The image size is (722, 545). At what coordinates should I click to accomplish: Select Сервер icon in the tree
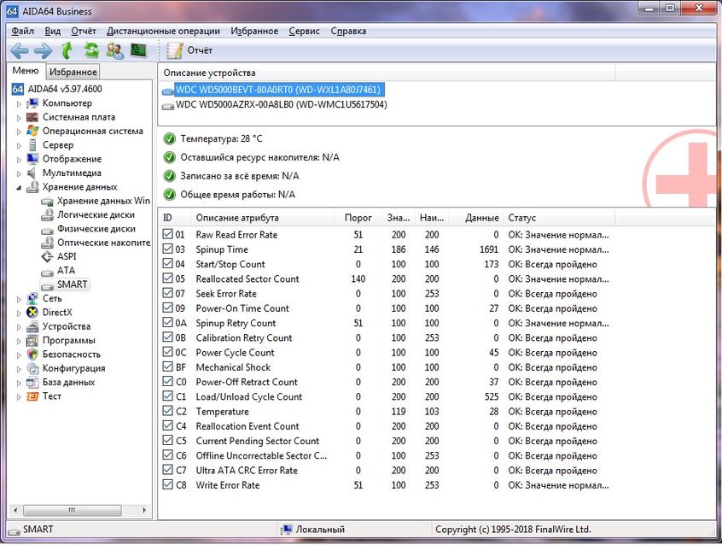tap(32, 144)
